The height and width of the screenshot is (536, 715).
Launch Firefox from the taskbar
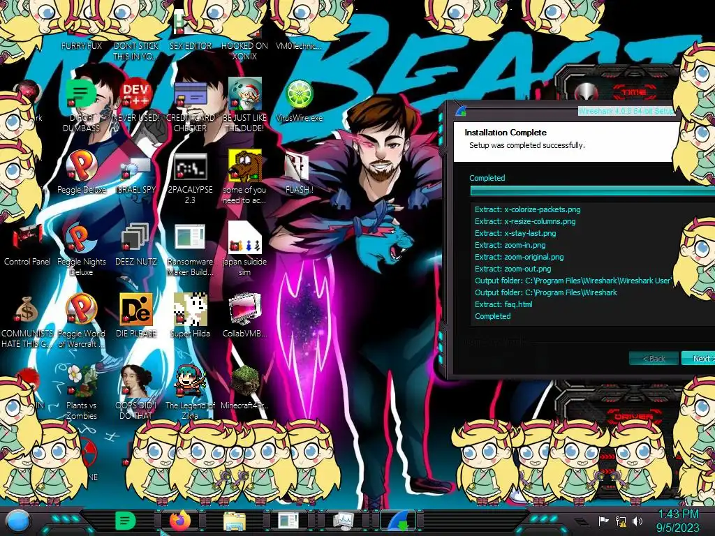point(180,521)
